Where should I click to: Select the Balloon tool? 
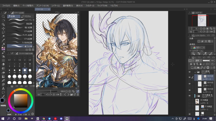tap(3, 92)
